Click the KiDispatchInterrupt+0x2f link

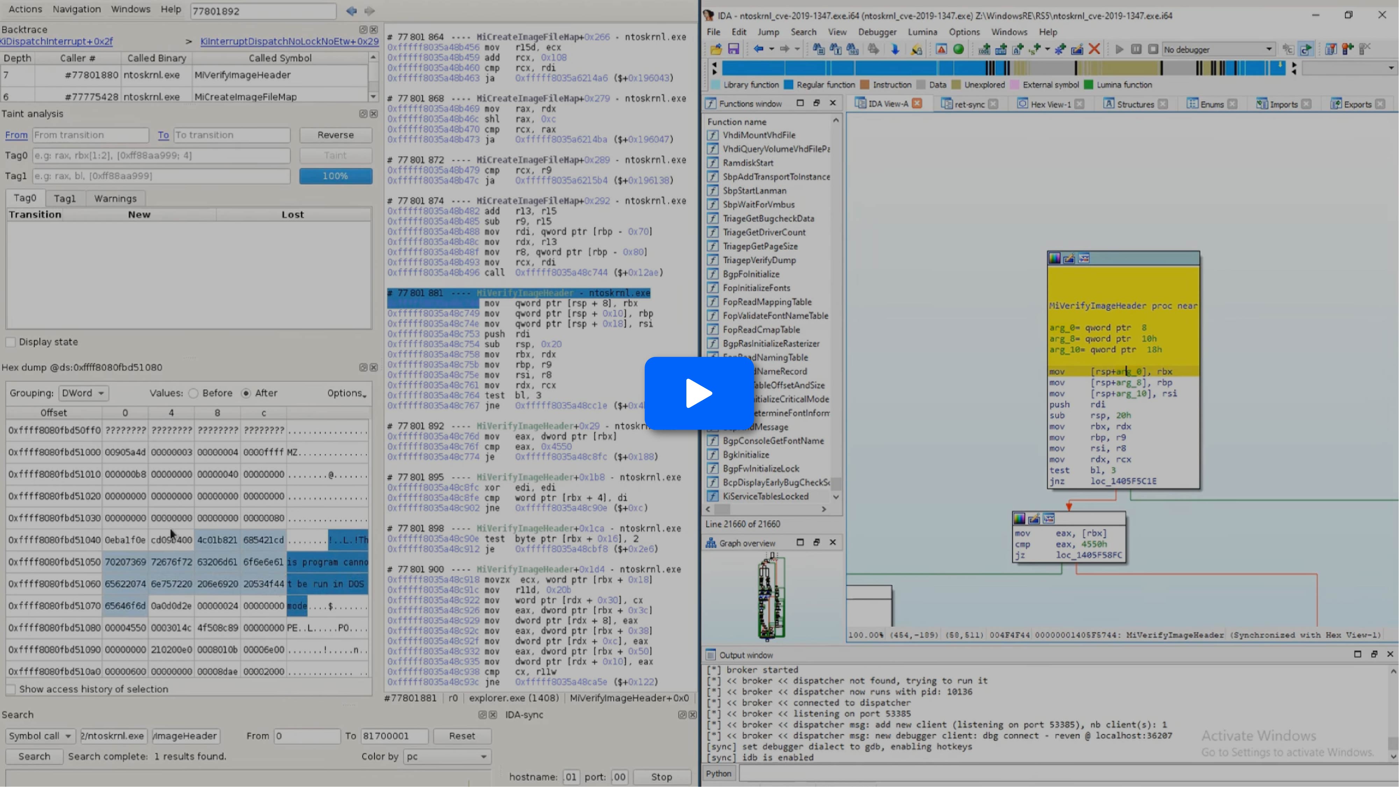click(57, 41)
